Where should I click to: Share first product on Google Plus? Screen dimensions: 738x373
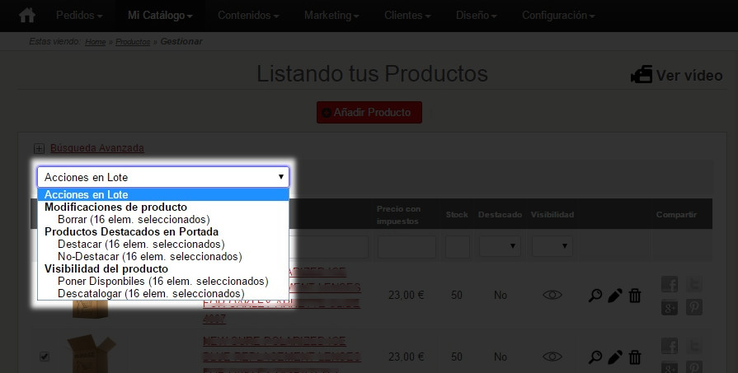[670, 307]
